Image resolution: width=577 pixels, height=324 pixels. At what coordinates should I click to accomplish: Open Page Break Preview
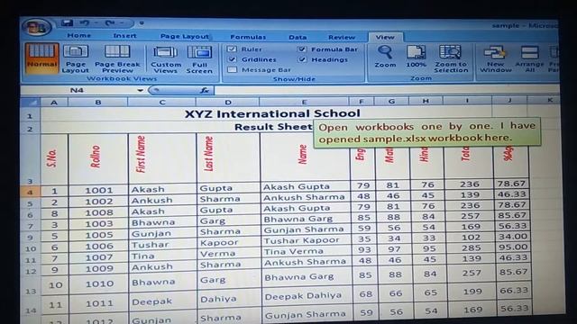coord(117,58)
